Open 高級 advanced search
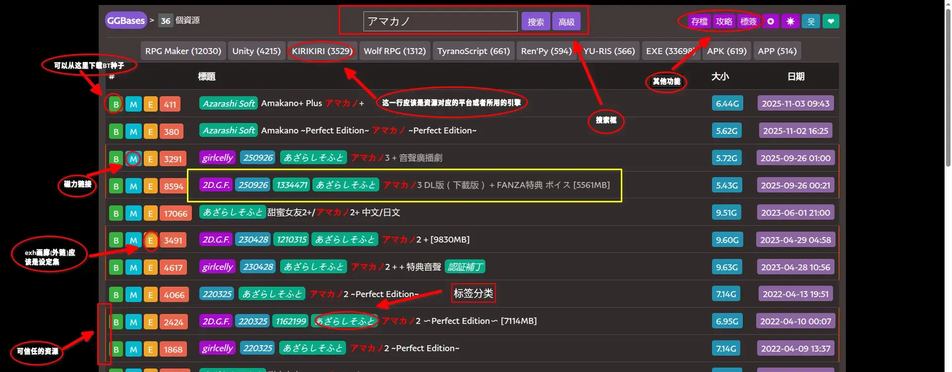This screenshot has height=372, width=952. click(x=566, y=21)
